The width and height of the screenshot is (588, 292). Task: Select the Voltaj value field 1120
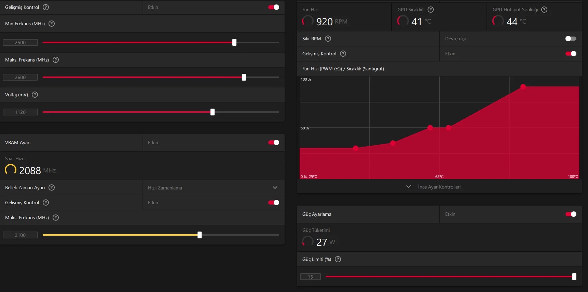coord(20,112)
